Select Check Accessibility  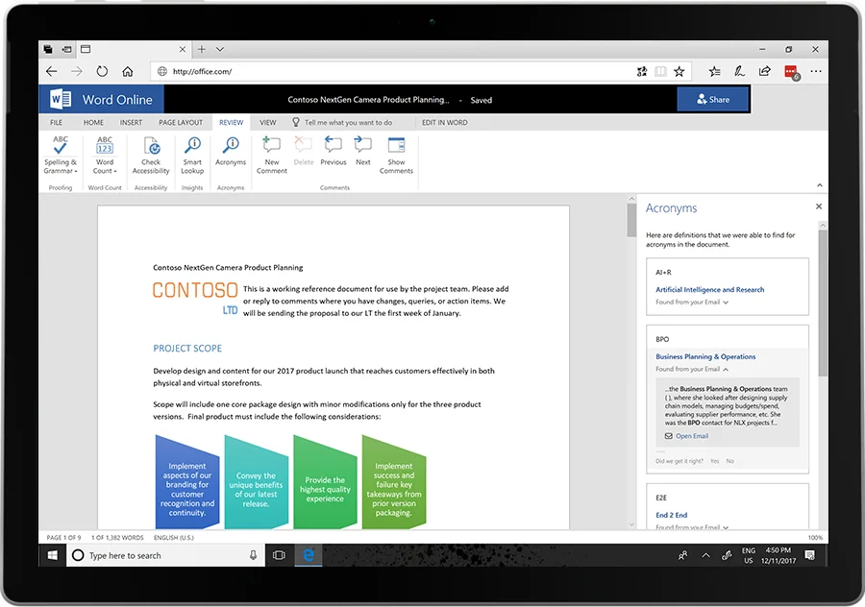pos(150,156)
